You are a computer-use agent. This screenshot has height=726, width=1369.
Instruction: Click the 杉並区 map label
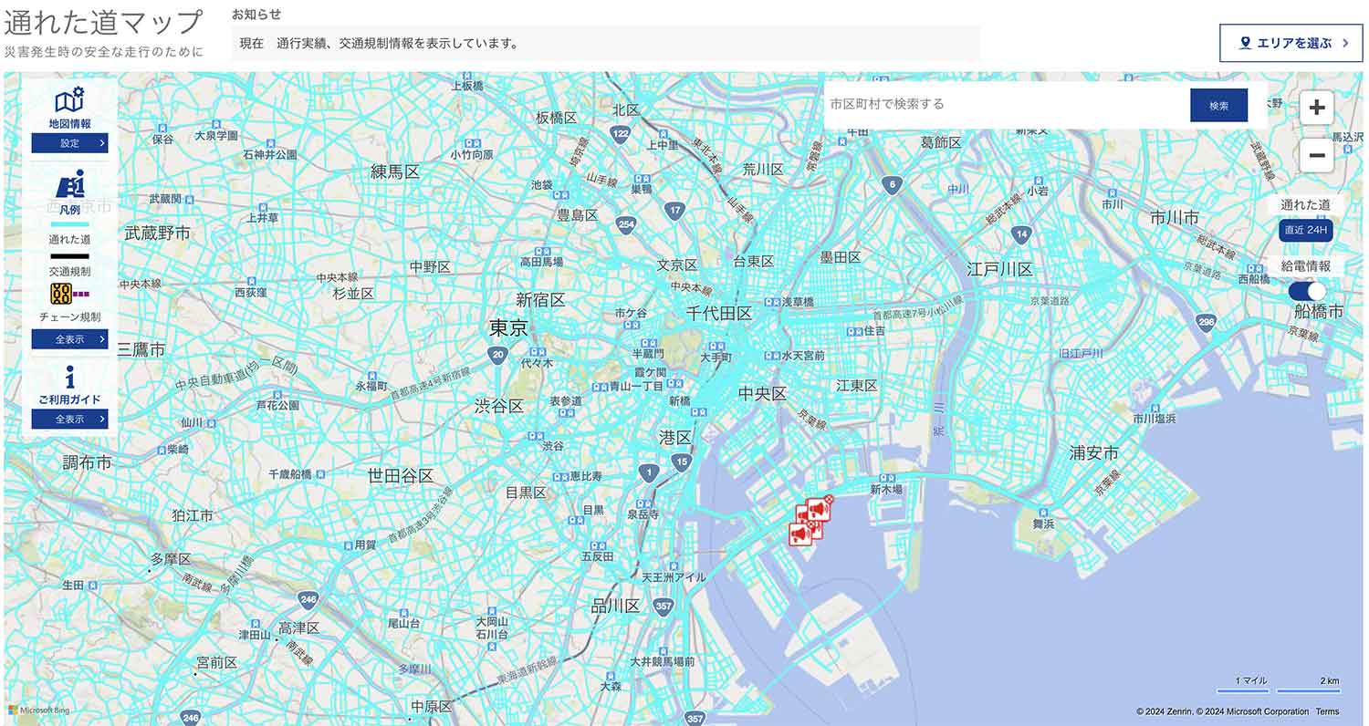point(353,293)
